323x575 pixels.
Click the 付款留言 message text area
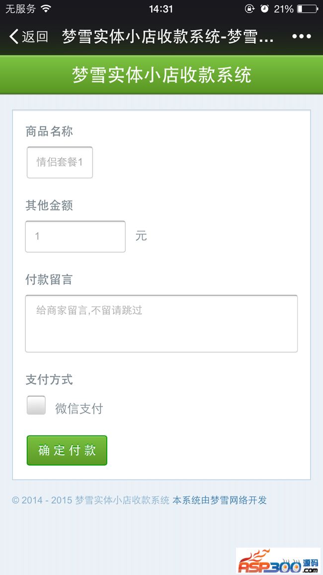[x=161, y=323]
